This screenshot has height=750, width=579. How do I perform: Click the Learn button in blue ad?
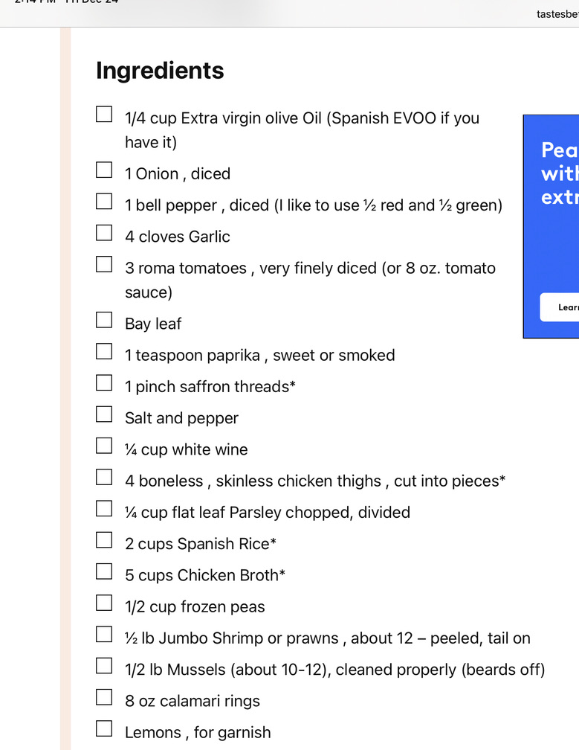point(560,307)
